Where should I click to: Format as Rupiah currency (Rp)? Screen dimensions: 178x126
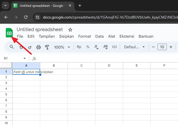79,47
